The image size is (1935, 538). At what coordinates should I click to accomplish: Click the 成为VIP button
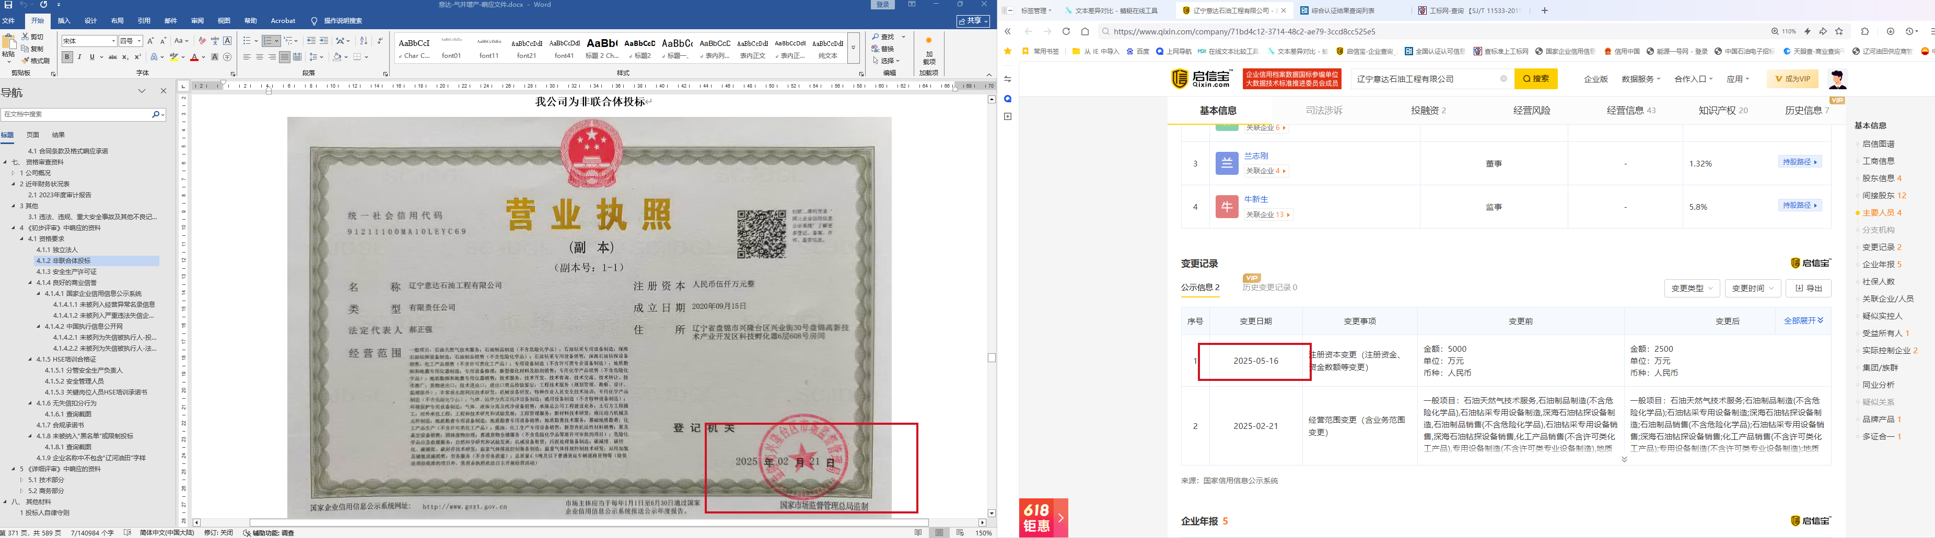(x=1792, y=79)
